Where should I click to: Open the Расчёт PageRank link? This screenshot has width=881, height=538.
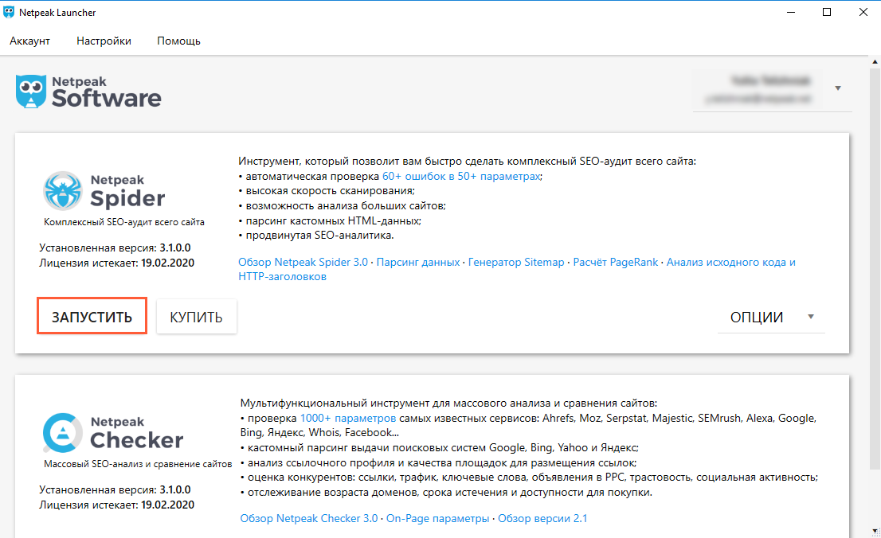tap(615, 263)
